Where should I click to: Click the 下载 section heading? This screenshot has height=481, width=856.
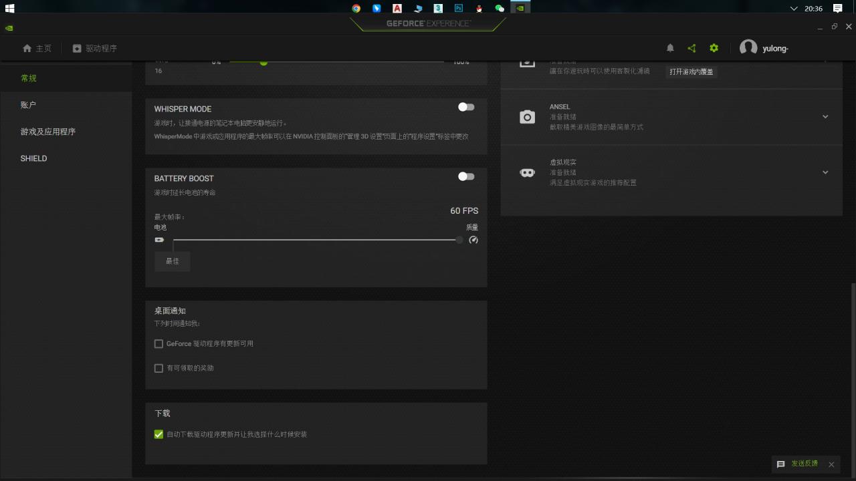(163, 414)
